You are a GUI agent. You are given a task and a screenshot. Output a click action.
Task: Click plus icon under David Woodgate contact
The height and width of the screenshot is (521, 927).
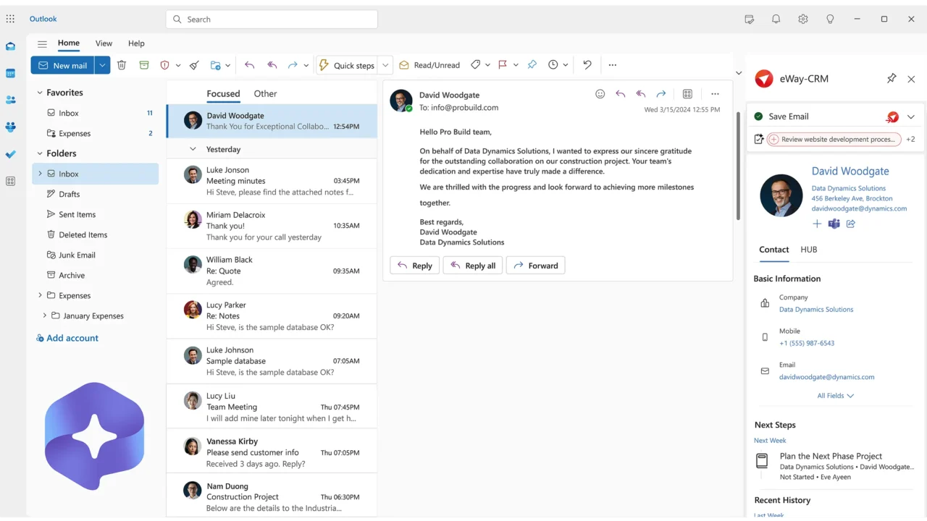click(x=817, y=224)
